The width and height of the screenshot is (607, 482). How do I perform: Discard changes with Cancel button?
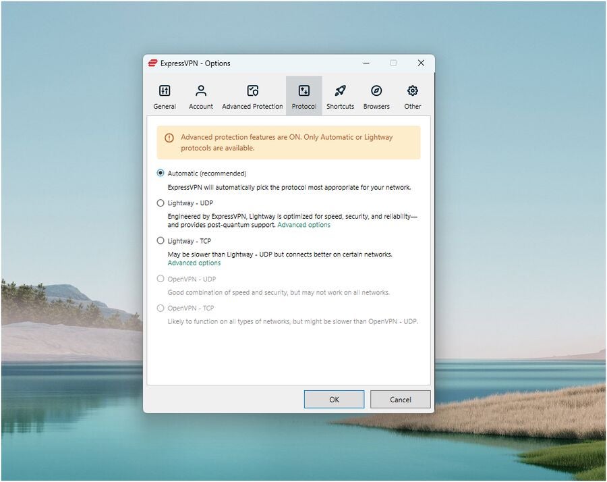click(400, 400)
